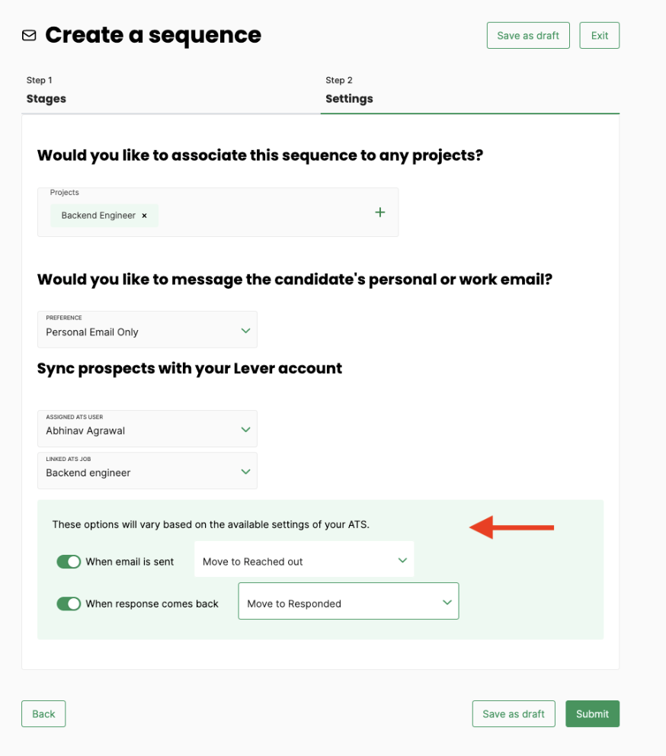The width and height of the screenshot is (666, 756).
Task: Add a project with the plus icon
Action: (x=380, y=212)
